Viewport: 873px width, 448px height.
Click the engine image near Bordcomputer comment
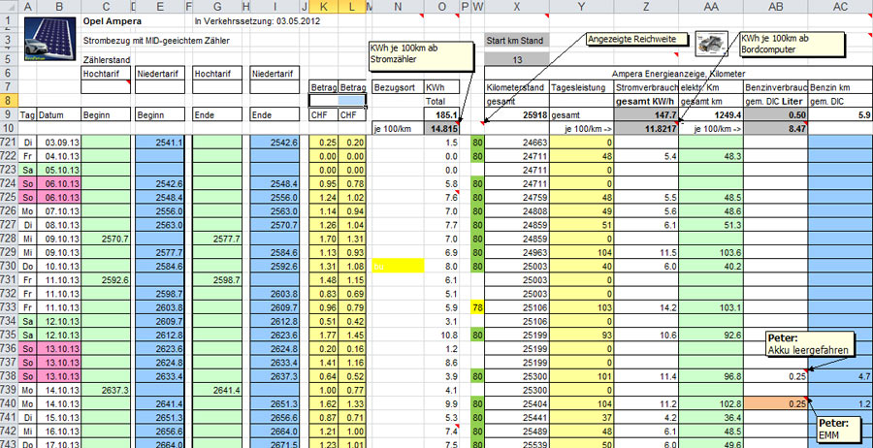tap(710, 42)
